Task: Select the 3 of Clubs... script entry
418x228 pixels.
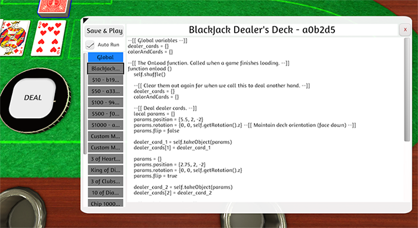Action: 106,181
